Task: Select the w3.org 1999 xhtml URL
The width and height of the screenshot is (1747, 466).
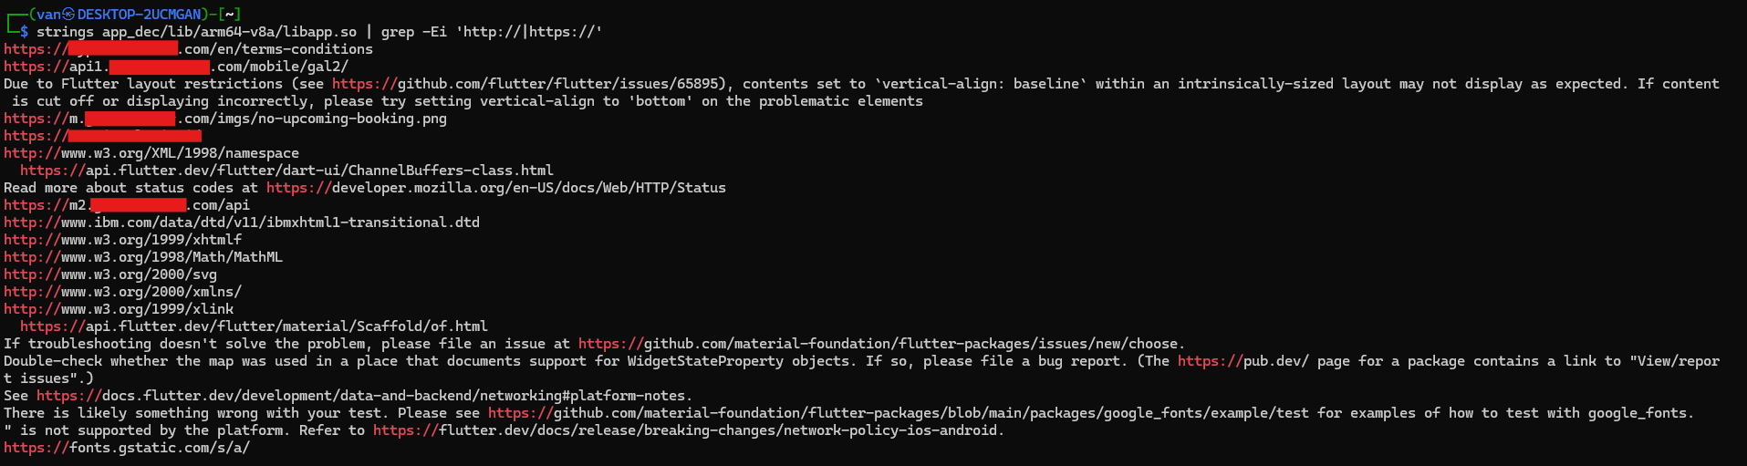Action: tap(123, 240)
